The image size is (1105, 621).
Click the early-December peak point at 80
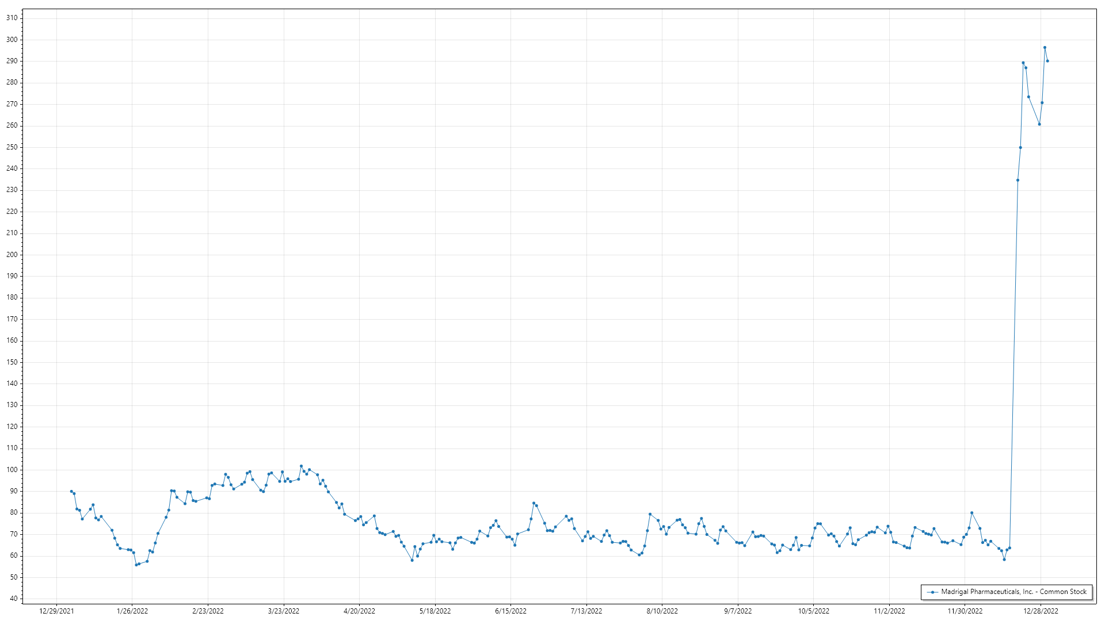[971, 513]
